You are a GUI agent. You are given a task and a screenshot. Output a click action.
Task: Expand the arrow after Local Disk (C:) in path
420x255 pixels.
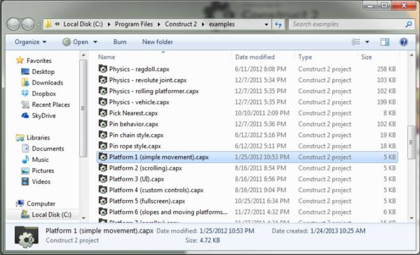tap(109, 24)
